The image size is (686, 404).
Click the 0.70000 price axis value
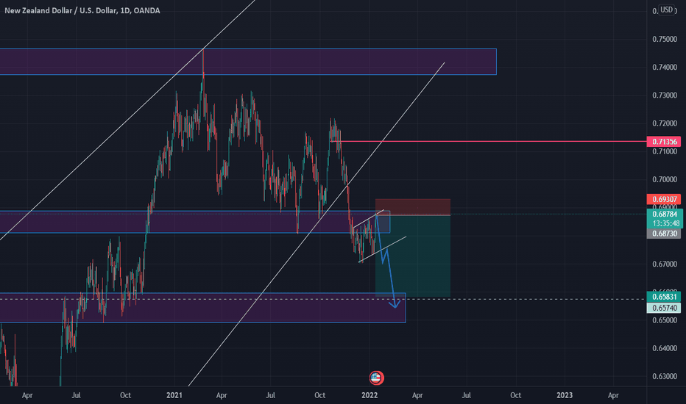[665, 179]
